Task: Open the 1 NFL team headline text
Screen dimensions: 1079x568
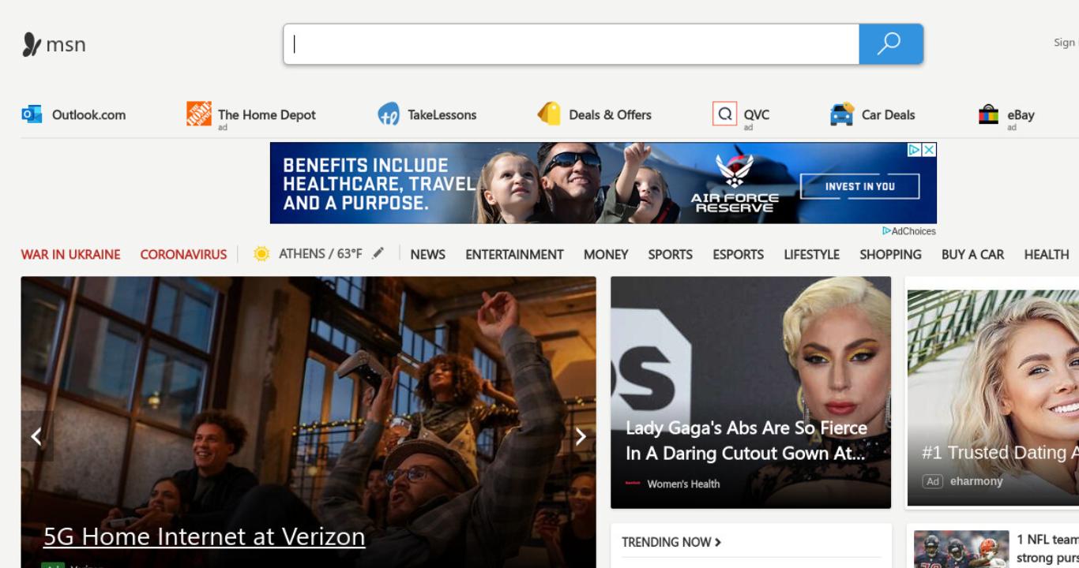Action: (1047, 548)
